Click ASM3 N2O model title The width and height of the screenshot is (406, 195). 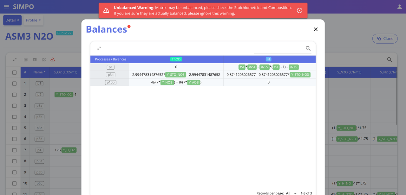pyautogui.click(x=29, y=36)
